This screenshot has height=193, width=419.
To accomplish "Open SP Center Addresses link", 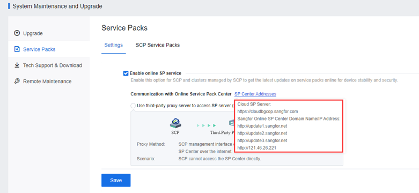I will coord(255,94).
